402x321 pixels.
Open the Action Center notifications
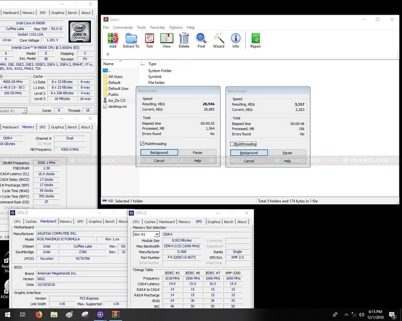point(392,315)
